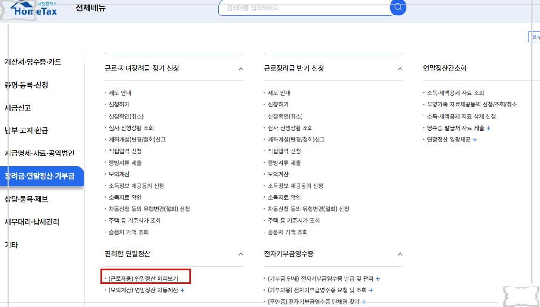Viewport: 540px width, 307px height.
Task: Open 소득·세액공제 자료 삭제 신청
Action: 461,116
